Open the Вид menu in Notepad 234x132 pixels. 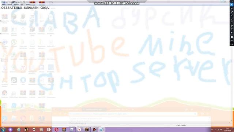pos(22,4)
